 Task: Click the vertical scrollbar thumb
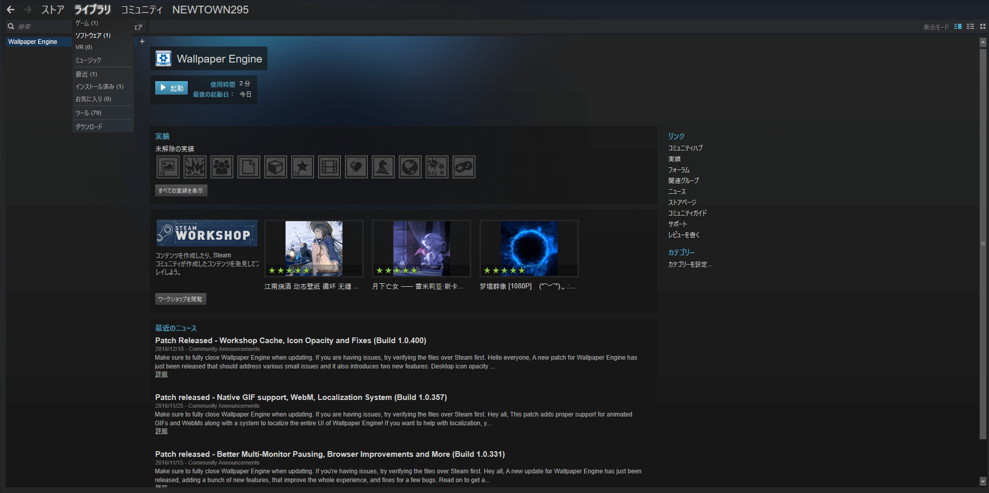click(x=983, y=244)
